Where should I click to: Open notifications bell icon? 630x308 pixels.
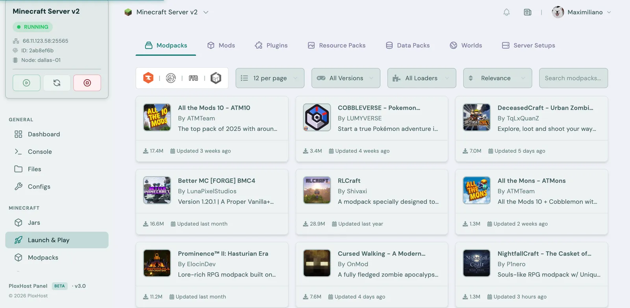(507, 12)
